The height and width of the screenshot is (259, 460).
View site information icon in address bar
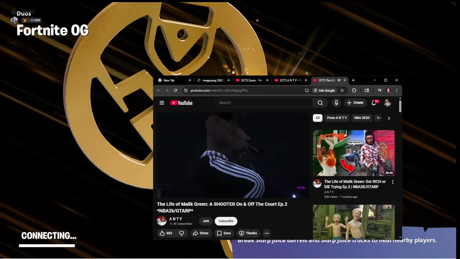(x=185, y=90)
